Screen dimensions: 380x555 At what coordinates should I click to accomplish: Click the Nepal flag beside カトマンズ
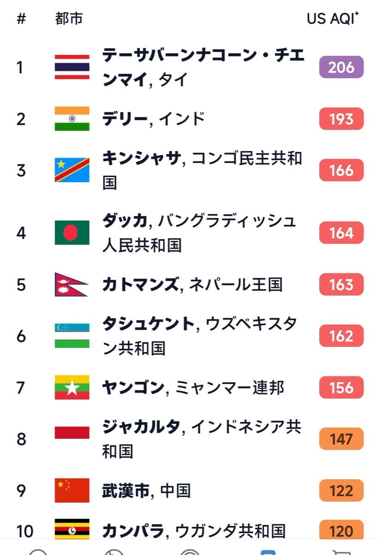pos(72,285)
